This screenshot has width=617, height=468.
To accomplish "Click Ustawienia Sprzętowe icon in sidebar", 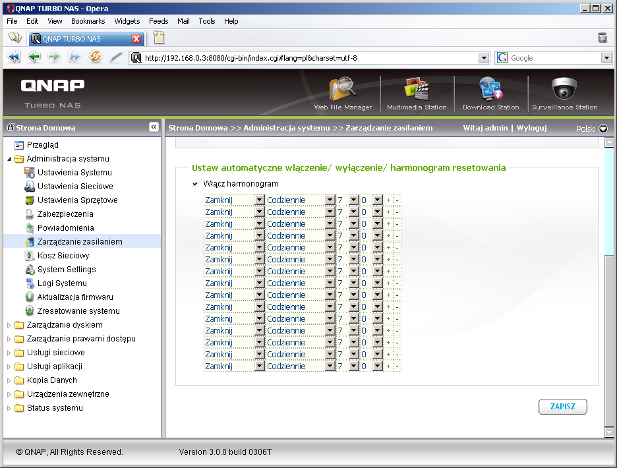I will coord(30,200).
